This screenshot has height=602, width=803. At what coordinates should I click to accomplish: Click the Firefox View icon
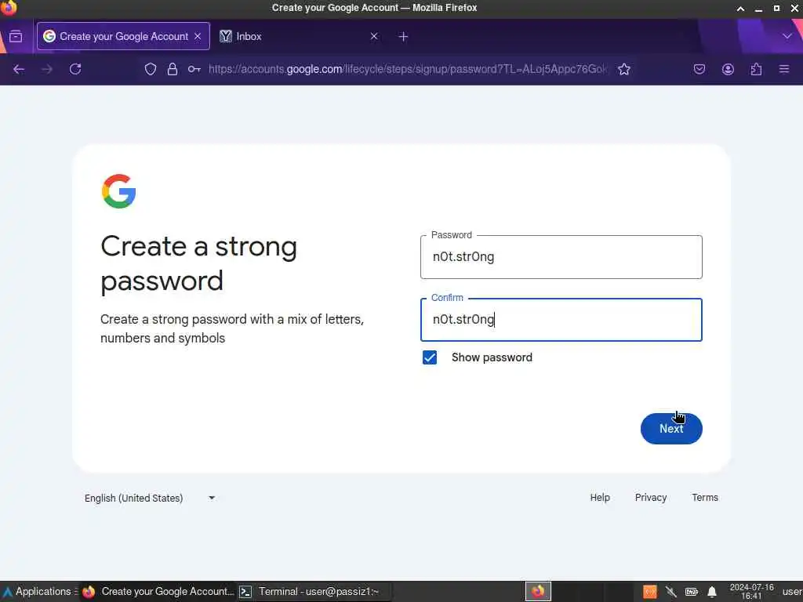(16, 36)
